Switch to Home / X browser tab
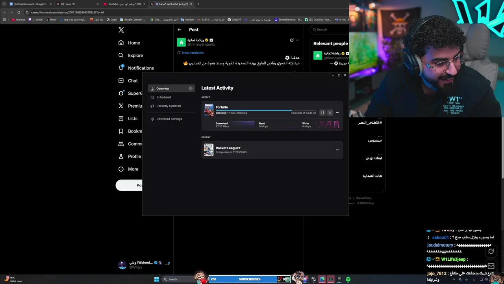 [x=77, y=4]
